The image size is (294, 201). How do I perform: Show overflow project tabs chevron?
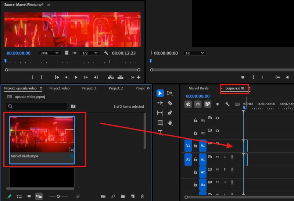pos(148,88)
